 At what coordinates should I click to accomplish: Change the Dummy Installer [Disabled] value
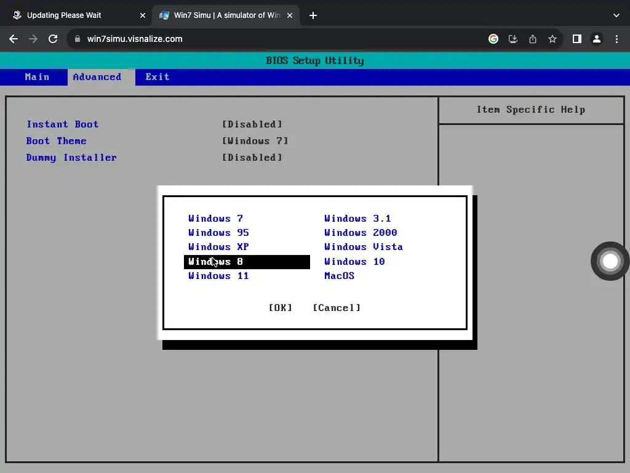(x=252, y=158)
